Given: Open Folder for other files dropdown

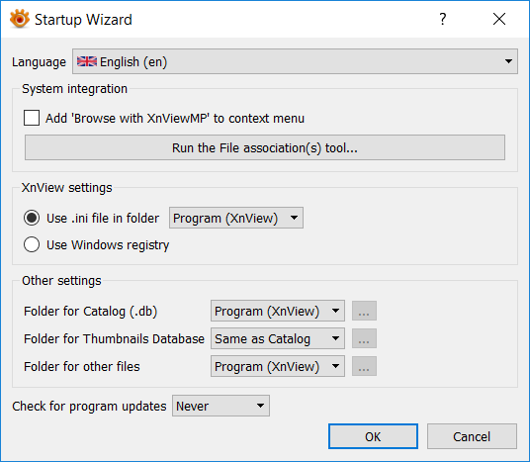Looking at the screenshot, I should point(278,366).
